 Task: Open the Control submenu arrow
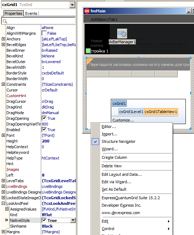(169, 229)
